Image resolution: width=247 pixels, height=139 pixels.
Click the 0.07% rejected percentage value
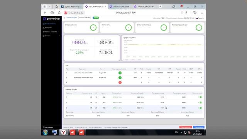(80, 53)
